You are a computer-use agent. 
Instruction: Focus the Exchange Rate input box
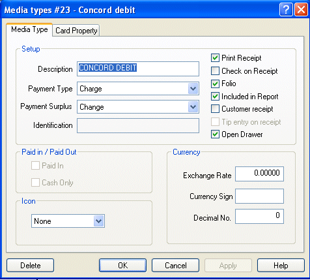coord(259,174)
